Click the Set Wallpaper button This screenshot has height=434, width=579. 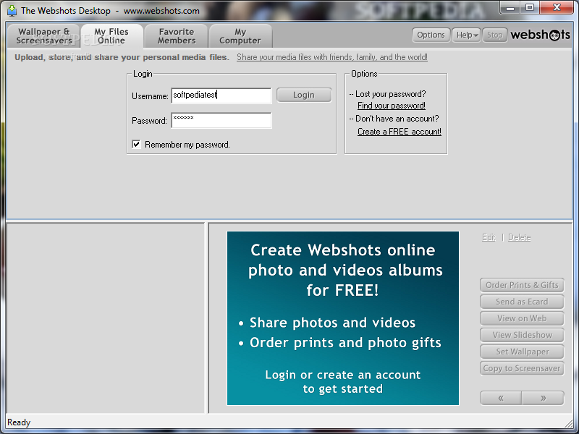(522, 352)
